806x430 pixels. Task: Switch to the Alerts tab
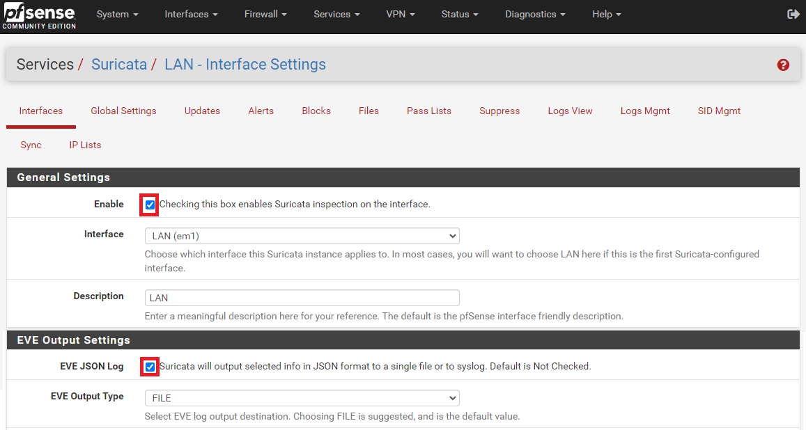click(x=261, y=111)
